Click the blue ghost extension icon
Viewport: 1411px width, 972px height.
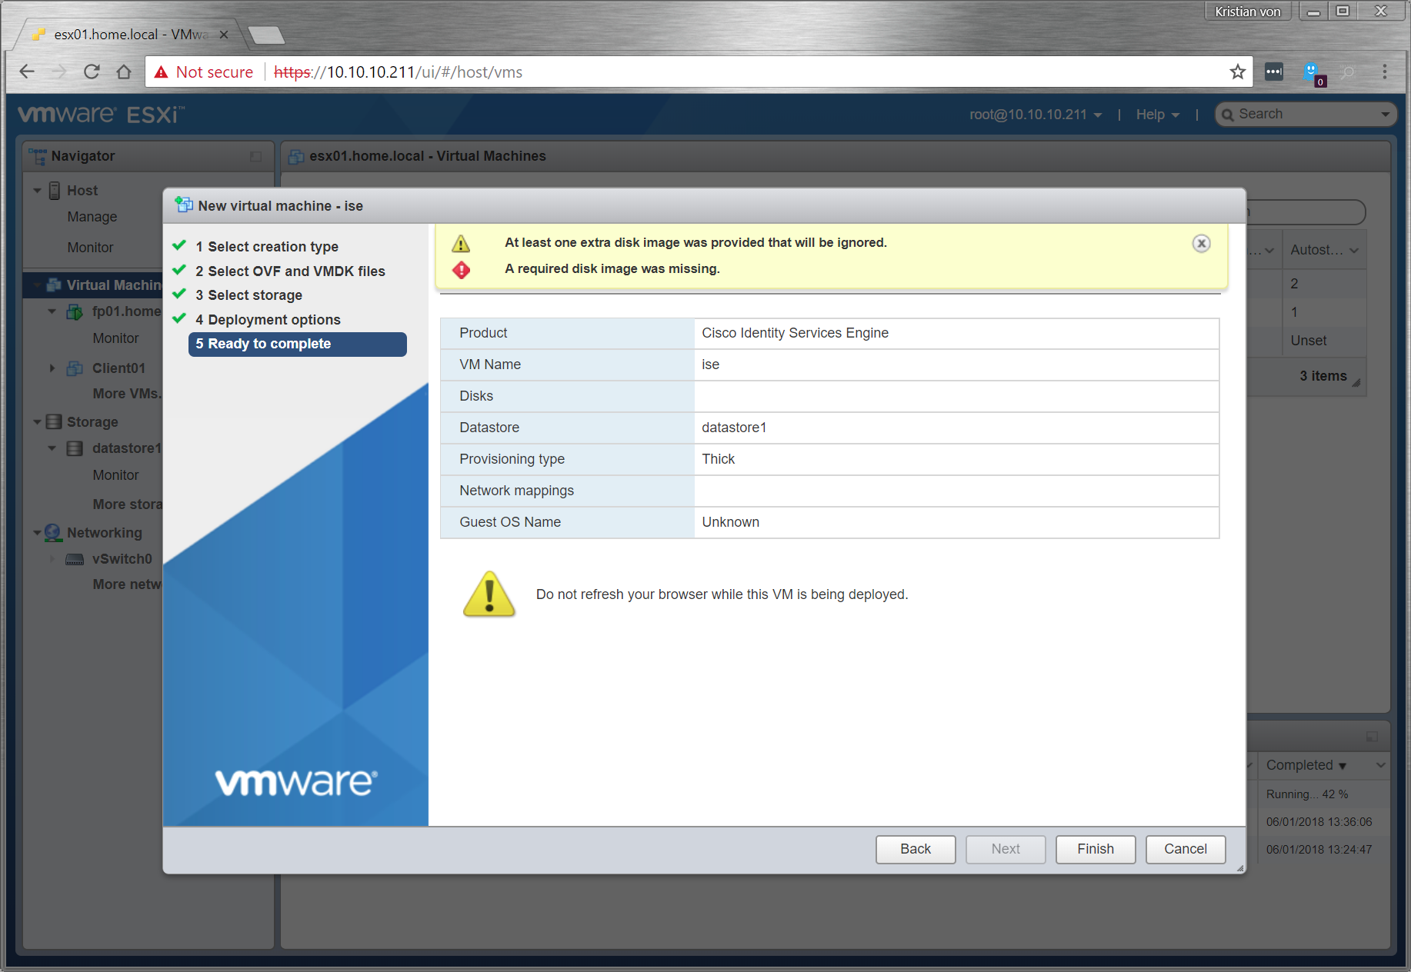(x=1312, y=72)
